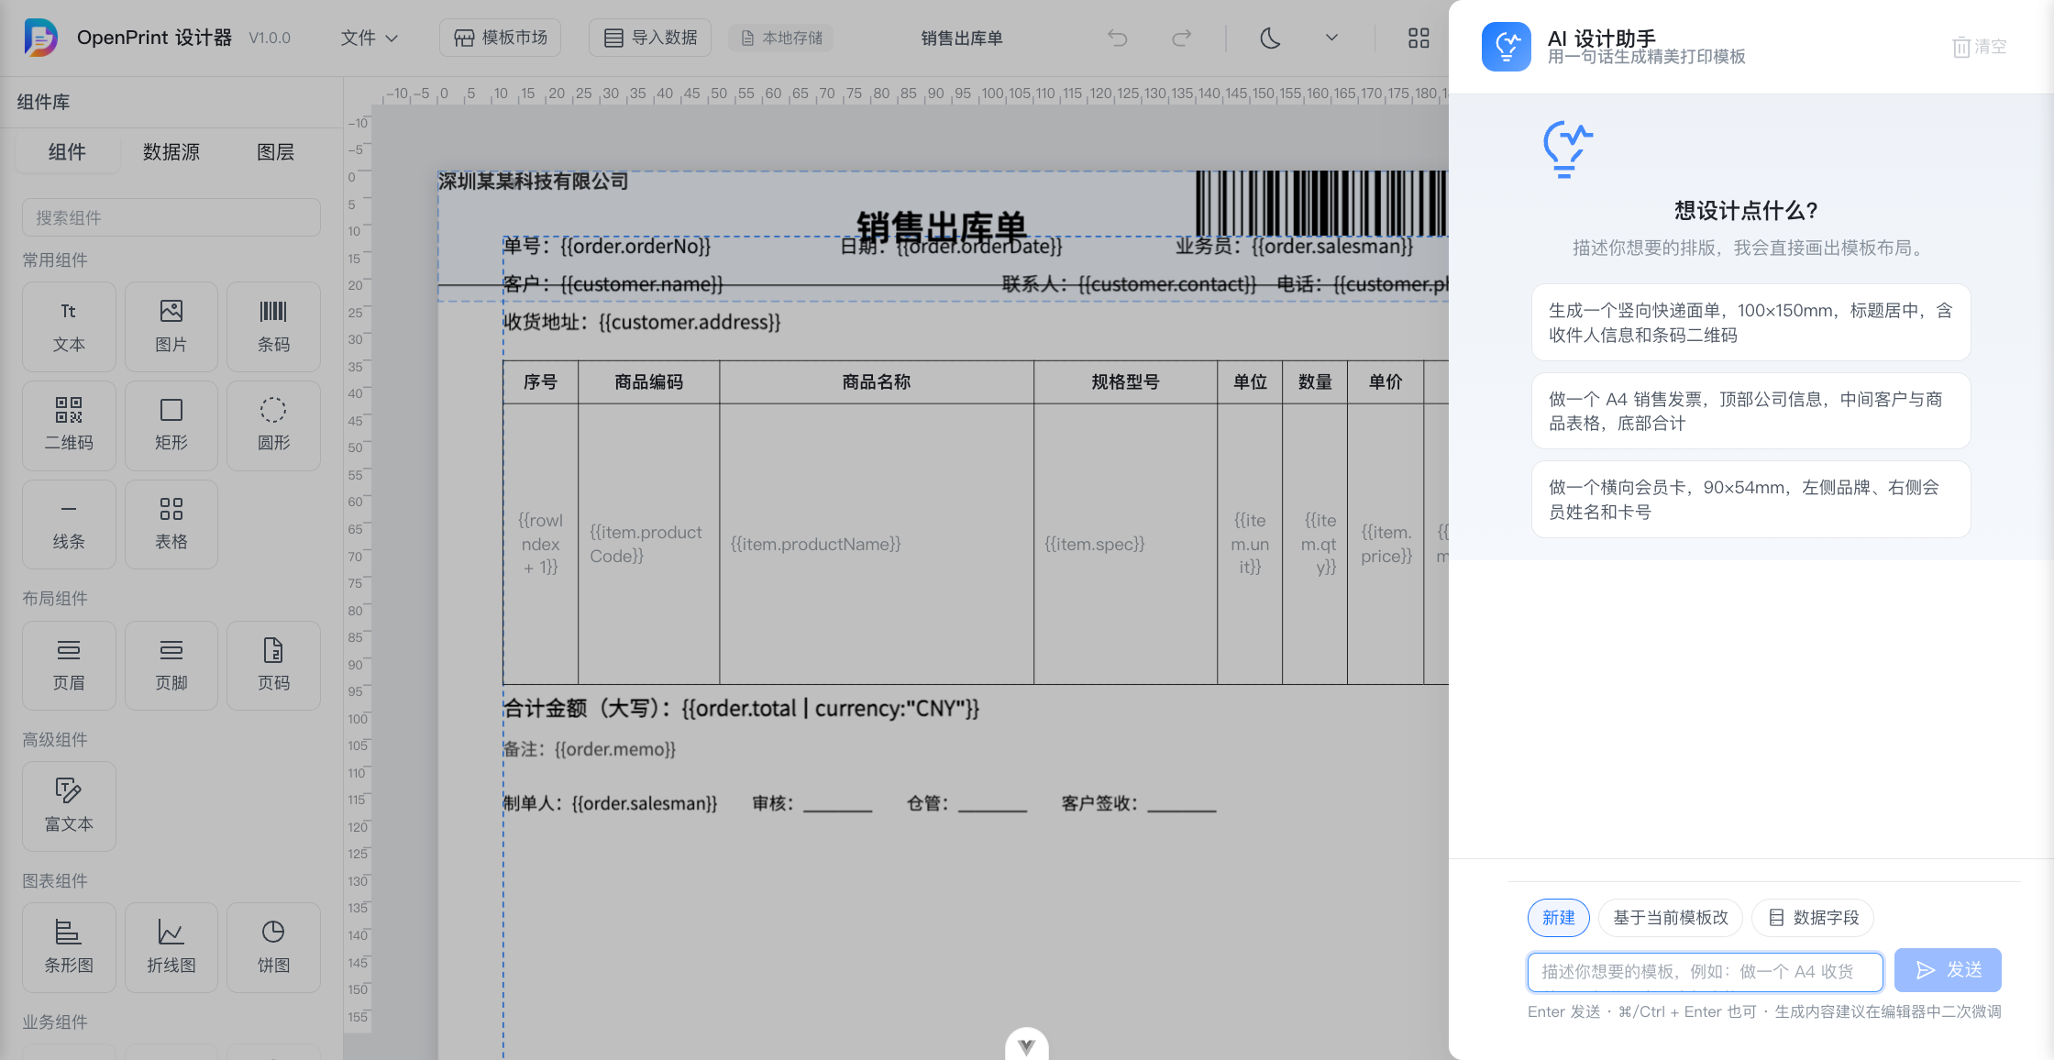Open the 文件 dropdown menu

click(x=369, y=38)
